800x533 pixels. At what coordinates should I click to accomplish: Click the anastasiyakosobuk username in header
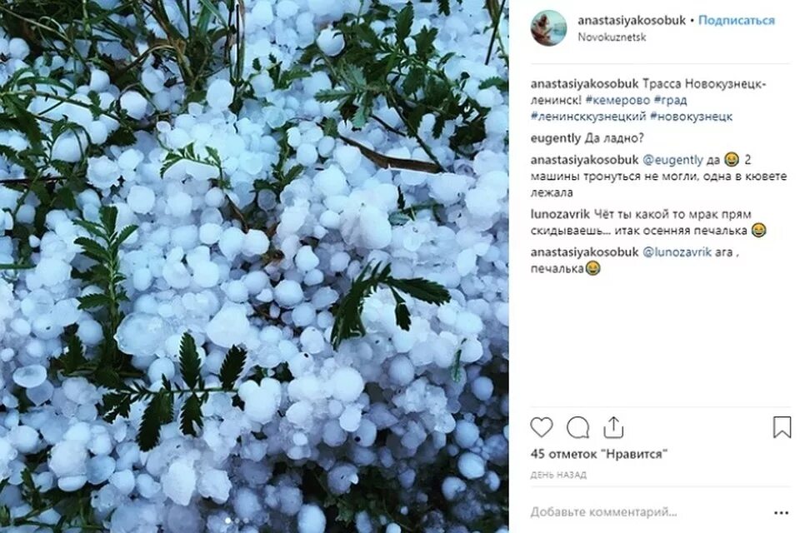(x=632, y=20)
